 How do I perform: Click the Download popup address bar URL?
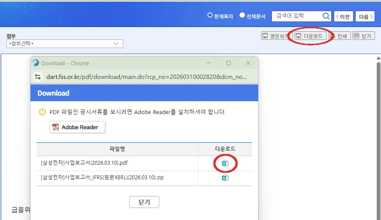click(146, 77)
